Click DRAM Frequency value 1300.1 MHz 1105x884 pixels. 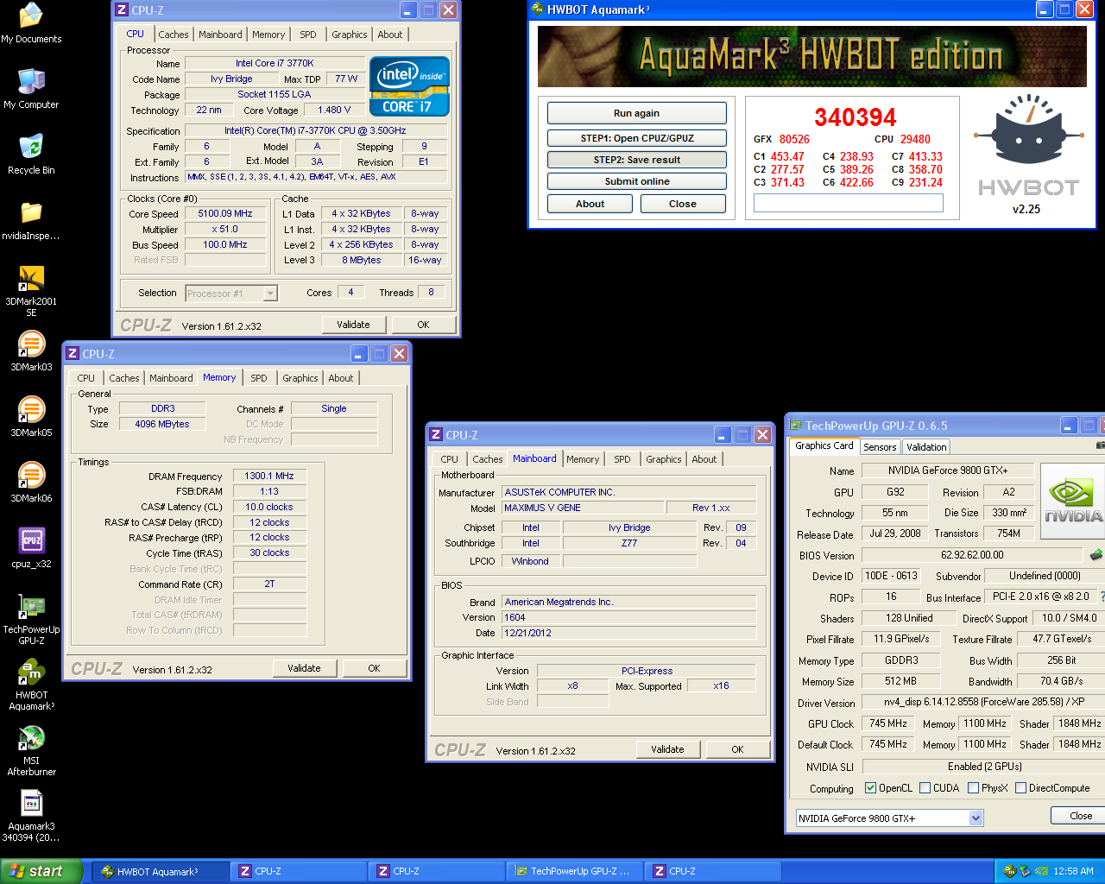(x=269, y=476)
